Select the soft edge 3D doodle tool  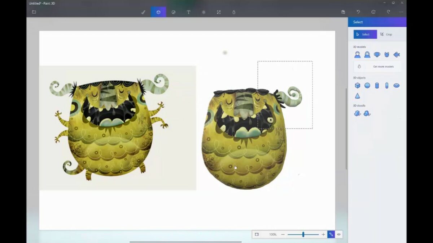click(367, 113)
